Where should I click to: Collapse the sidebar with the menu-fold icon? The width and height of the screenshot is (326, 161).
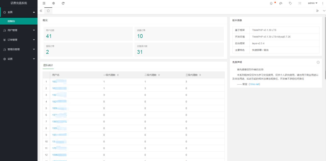point(44,3)
